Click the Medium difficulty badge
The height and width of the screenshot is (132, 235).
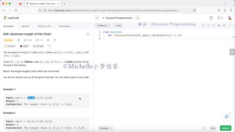click(8, 40)
